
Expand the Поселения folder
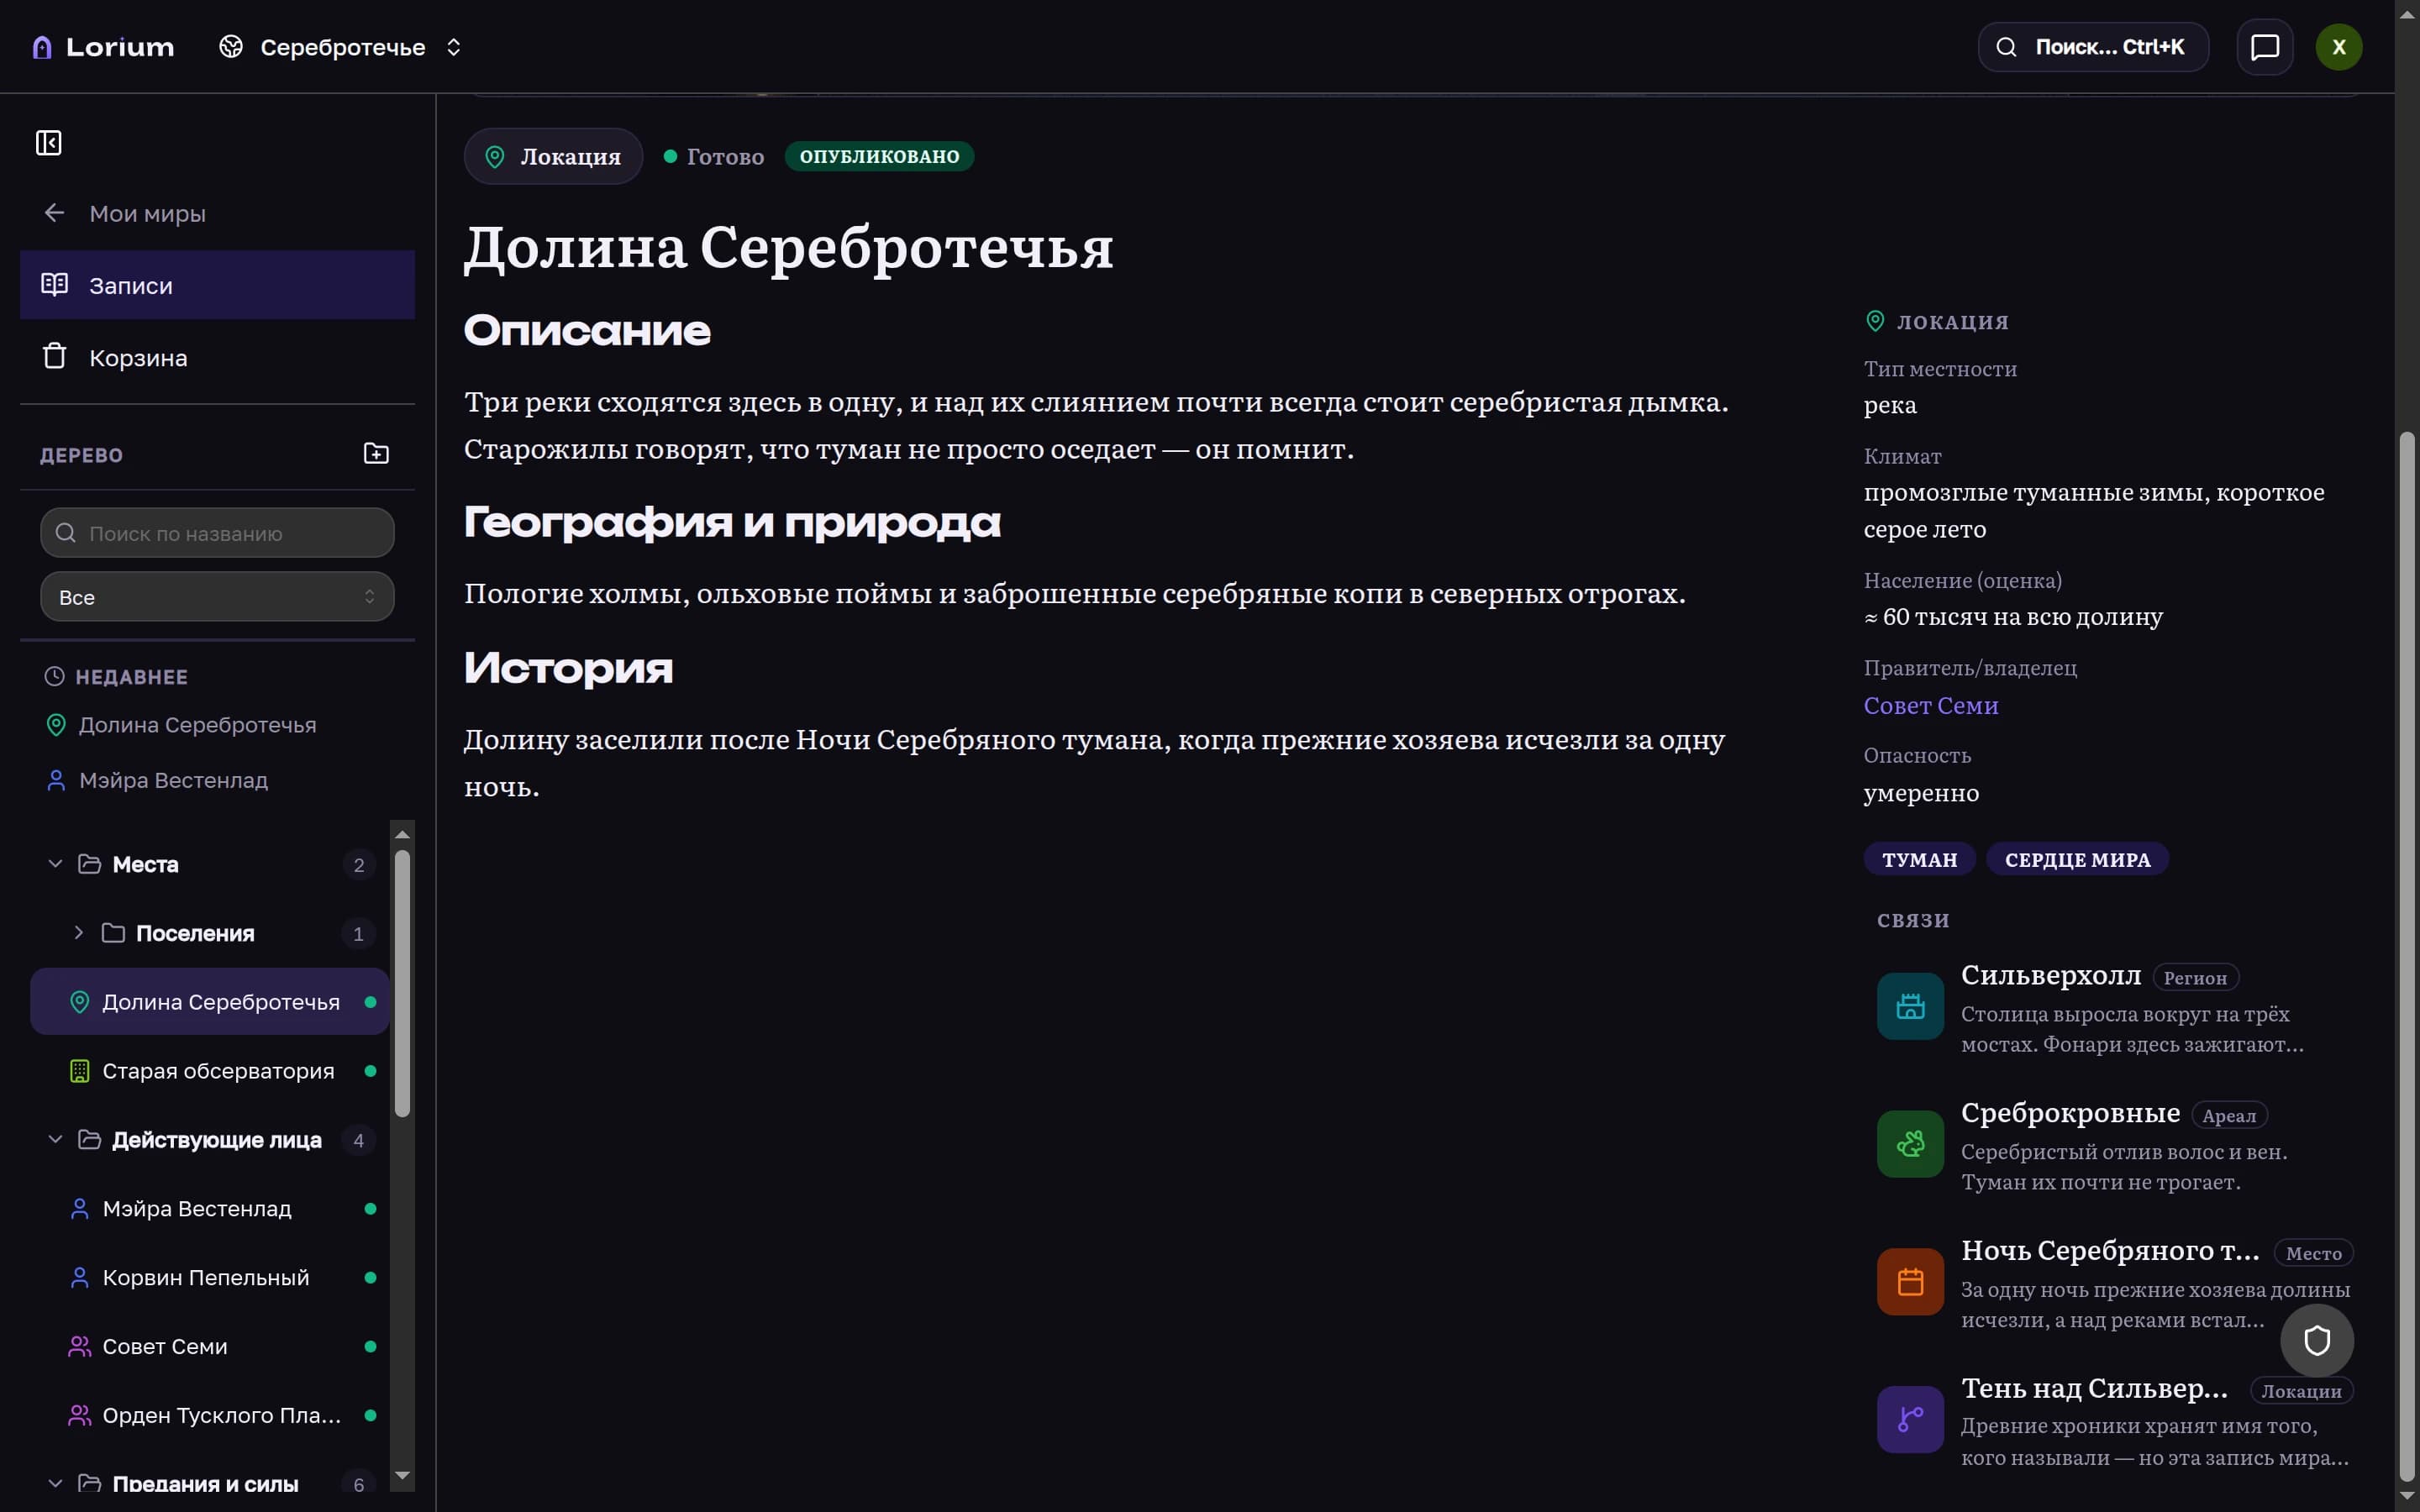[79, 933]
